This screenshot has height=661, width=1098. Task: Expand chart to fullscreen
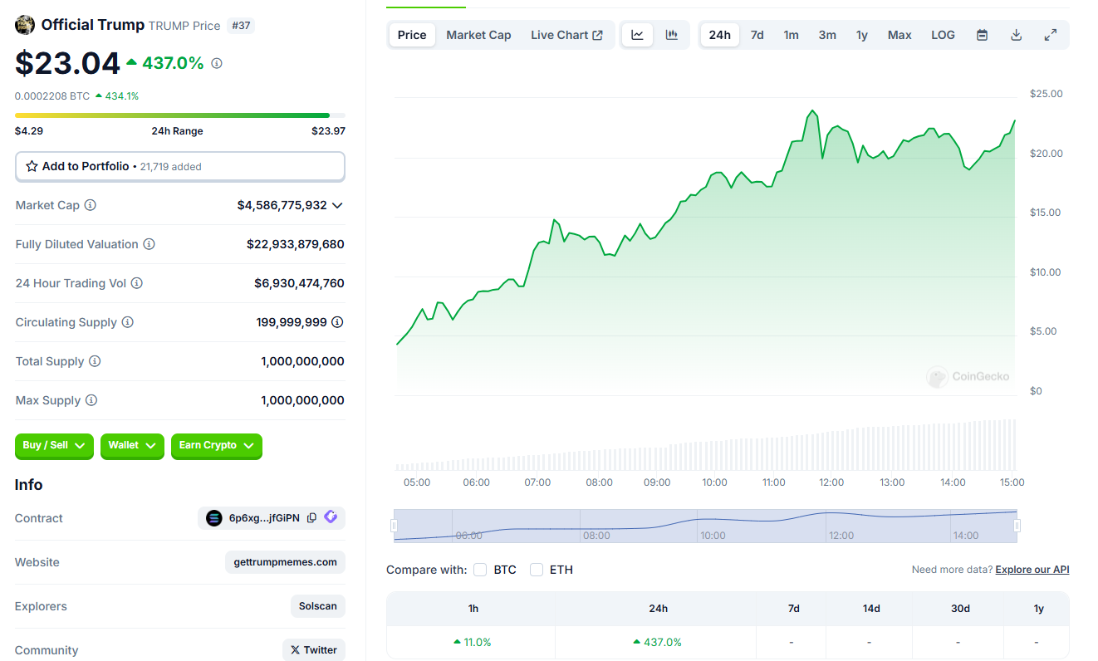click(1050, 35)
